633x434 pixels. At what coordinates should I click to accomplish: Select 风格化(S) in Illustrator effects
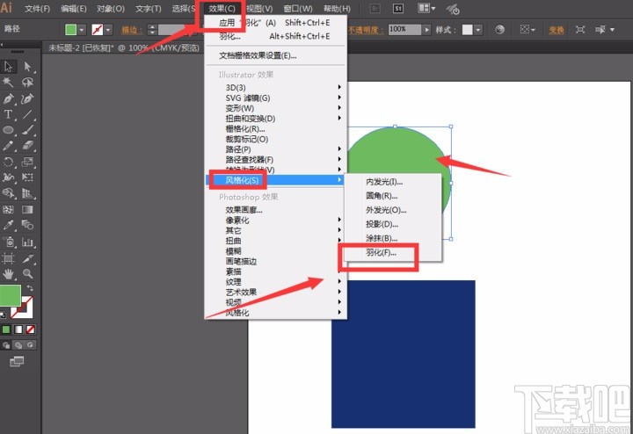click(277, 180)
